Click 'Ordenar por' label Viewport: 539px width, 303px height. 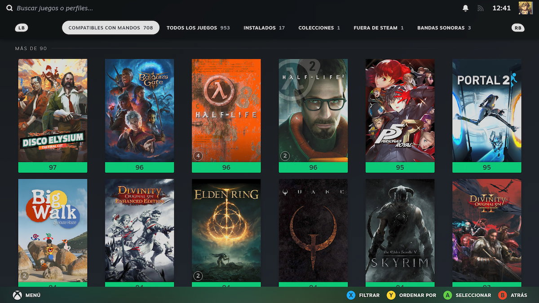pos(418,295)
